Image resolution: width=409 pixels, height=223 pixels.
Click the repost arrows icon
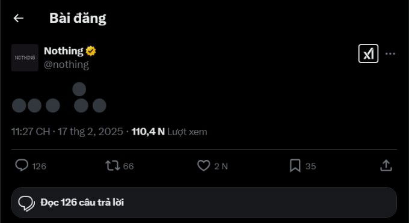tap(112, 166)
